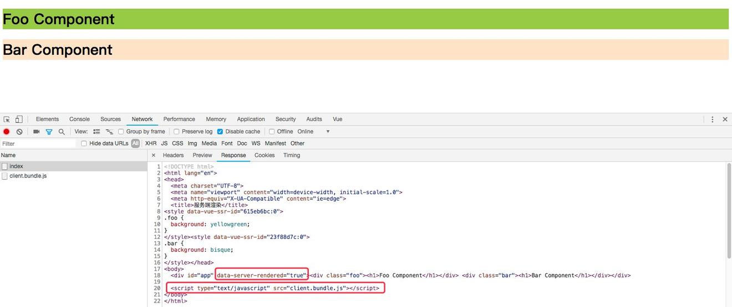Enable the Group by frame checkbox

pyautogui.click(x=121, y=132)
